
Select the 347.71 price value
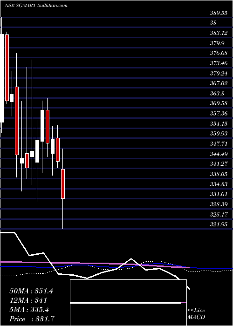(x=219, y=143)
